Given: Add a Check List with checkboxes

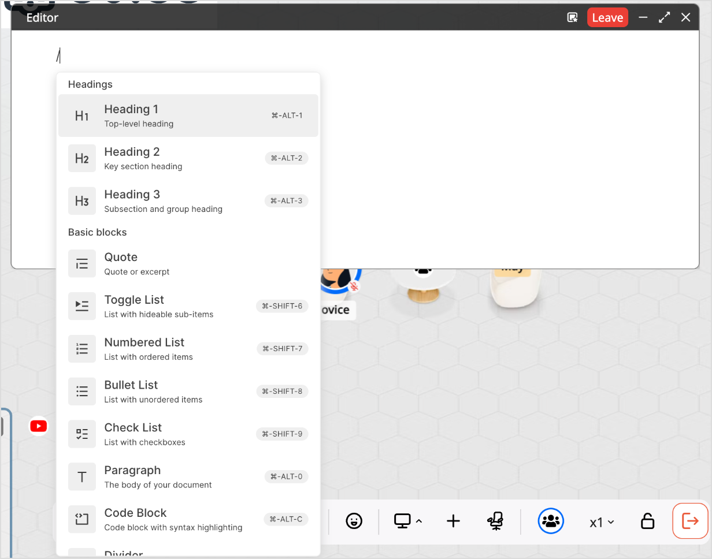Looking at the screenshot, I should (x=188, y=435).
